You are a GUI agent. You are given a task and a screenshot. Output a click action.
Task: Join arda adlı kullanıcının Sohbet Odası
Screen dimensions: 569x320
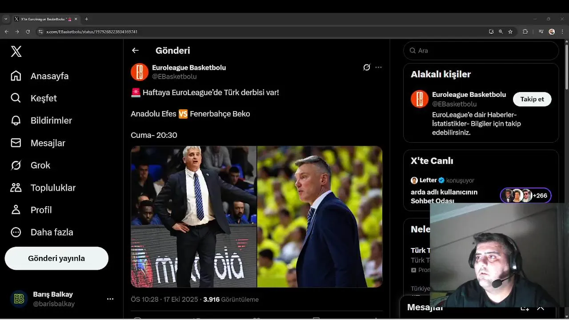click(x=444, y=196)
